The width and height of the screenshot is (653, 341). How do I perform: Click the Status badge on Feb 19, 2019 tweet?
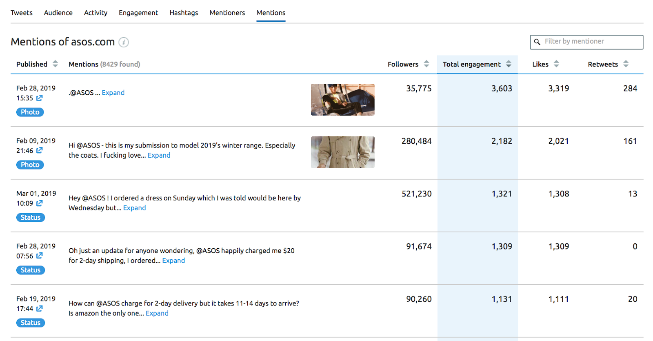coord(31,323)
